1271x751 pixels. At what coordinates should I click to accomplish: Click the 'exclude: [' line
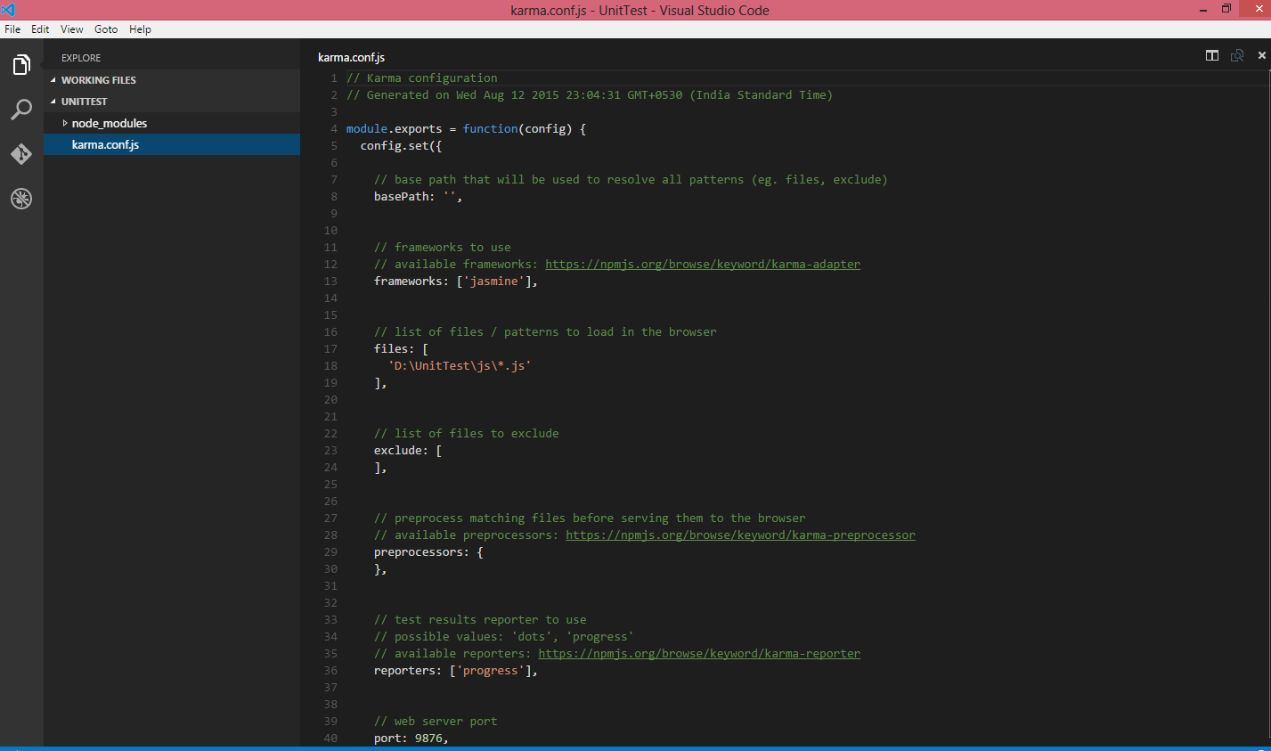tap(408, 451)
